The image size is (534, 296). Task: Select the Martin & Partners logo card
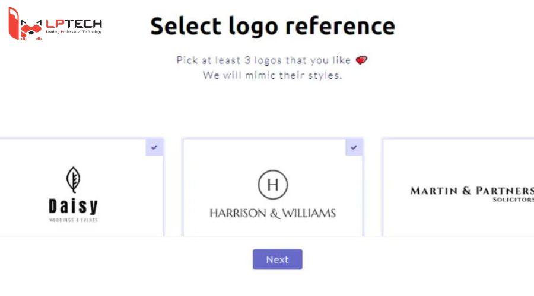(458, 188)
